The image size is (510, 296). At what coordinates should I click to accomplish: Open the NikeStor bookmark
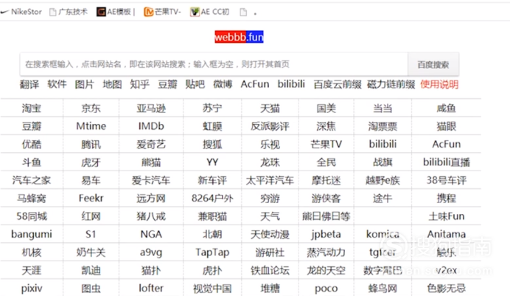tap(21, 12)
